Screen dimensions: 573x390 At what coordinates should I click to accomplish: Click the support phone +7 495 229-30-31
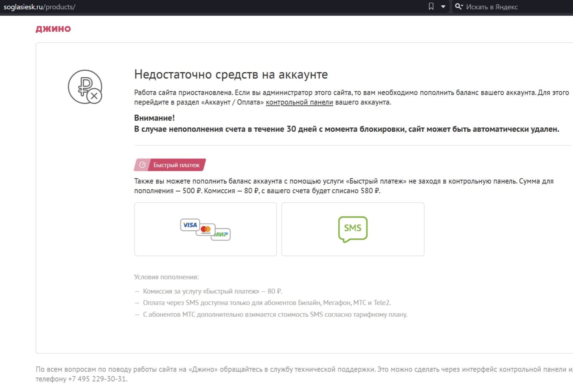(x=97, y=379)
